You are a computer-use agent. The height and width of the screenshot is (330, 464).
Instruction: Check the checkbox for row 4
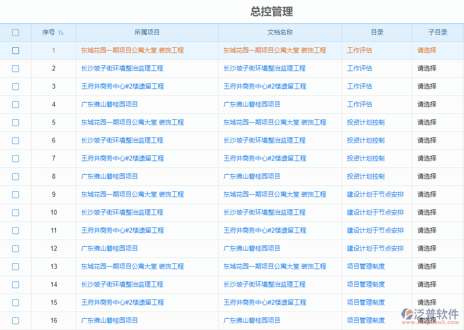click(16, 104)
